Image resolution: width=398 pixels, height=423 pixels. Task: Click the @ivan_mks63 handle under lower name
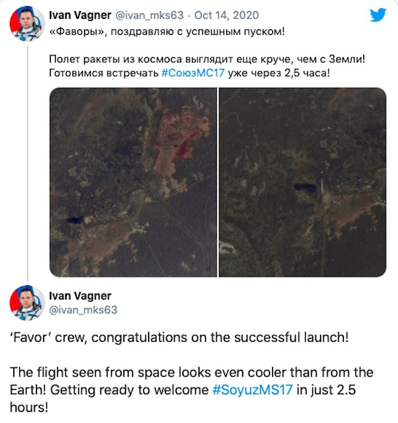coord(83,310)
